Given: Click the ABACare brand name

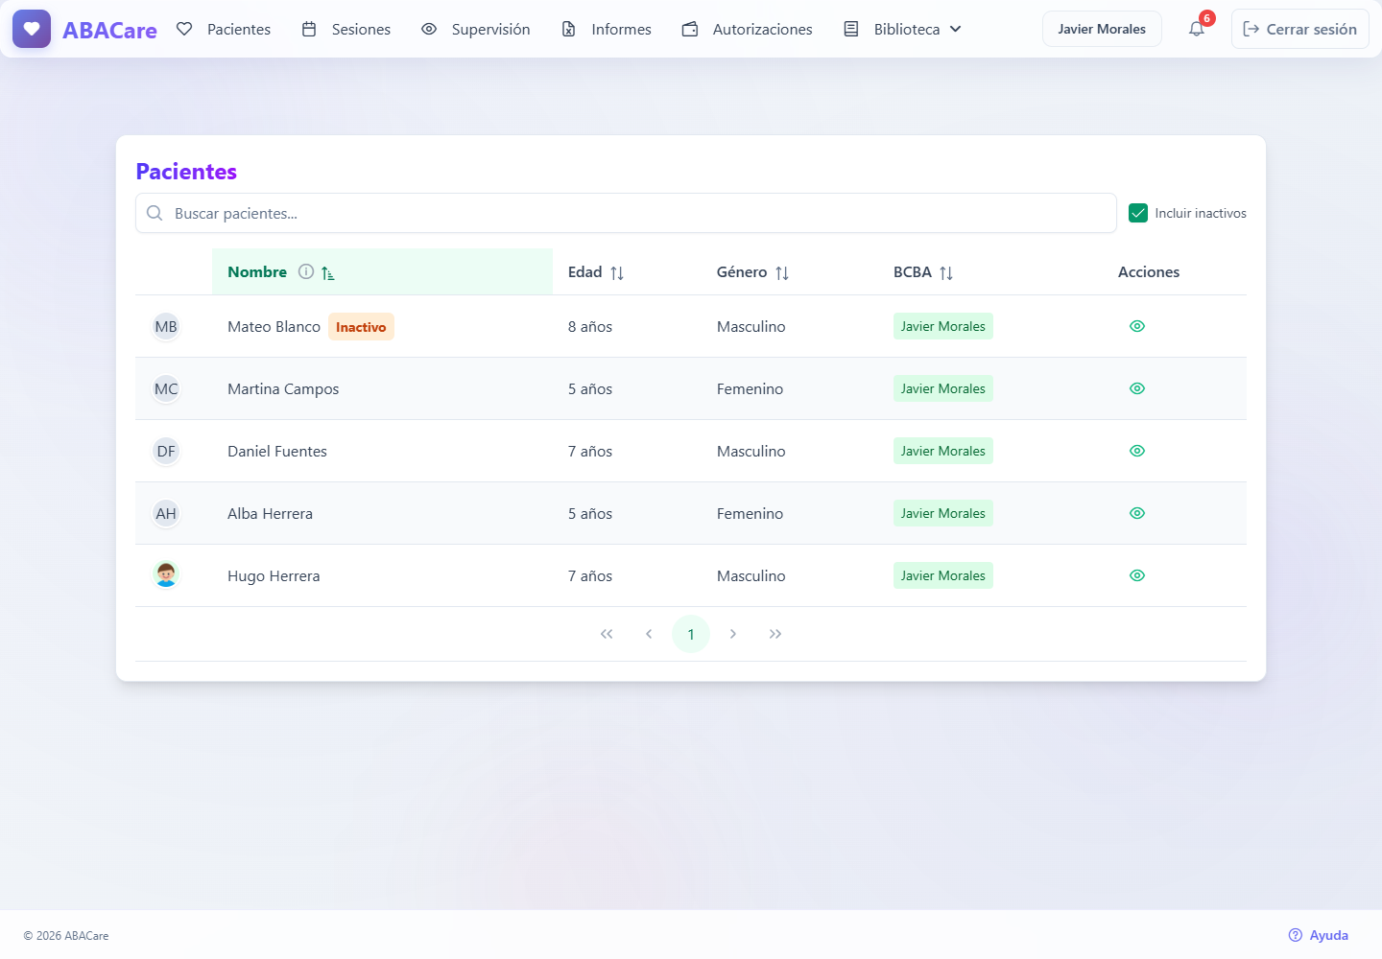Looking at the screenshot, I should 109,30.
